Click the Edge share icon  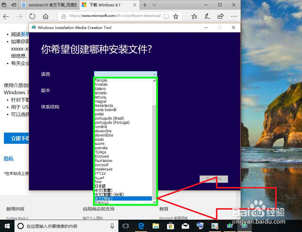click(220, 16)
